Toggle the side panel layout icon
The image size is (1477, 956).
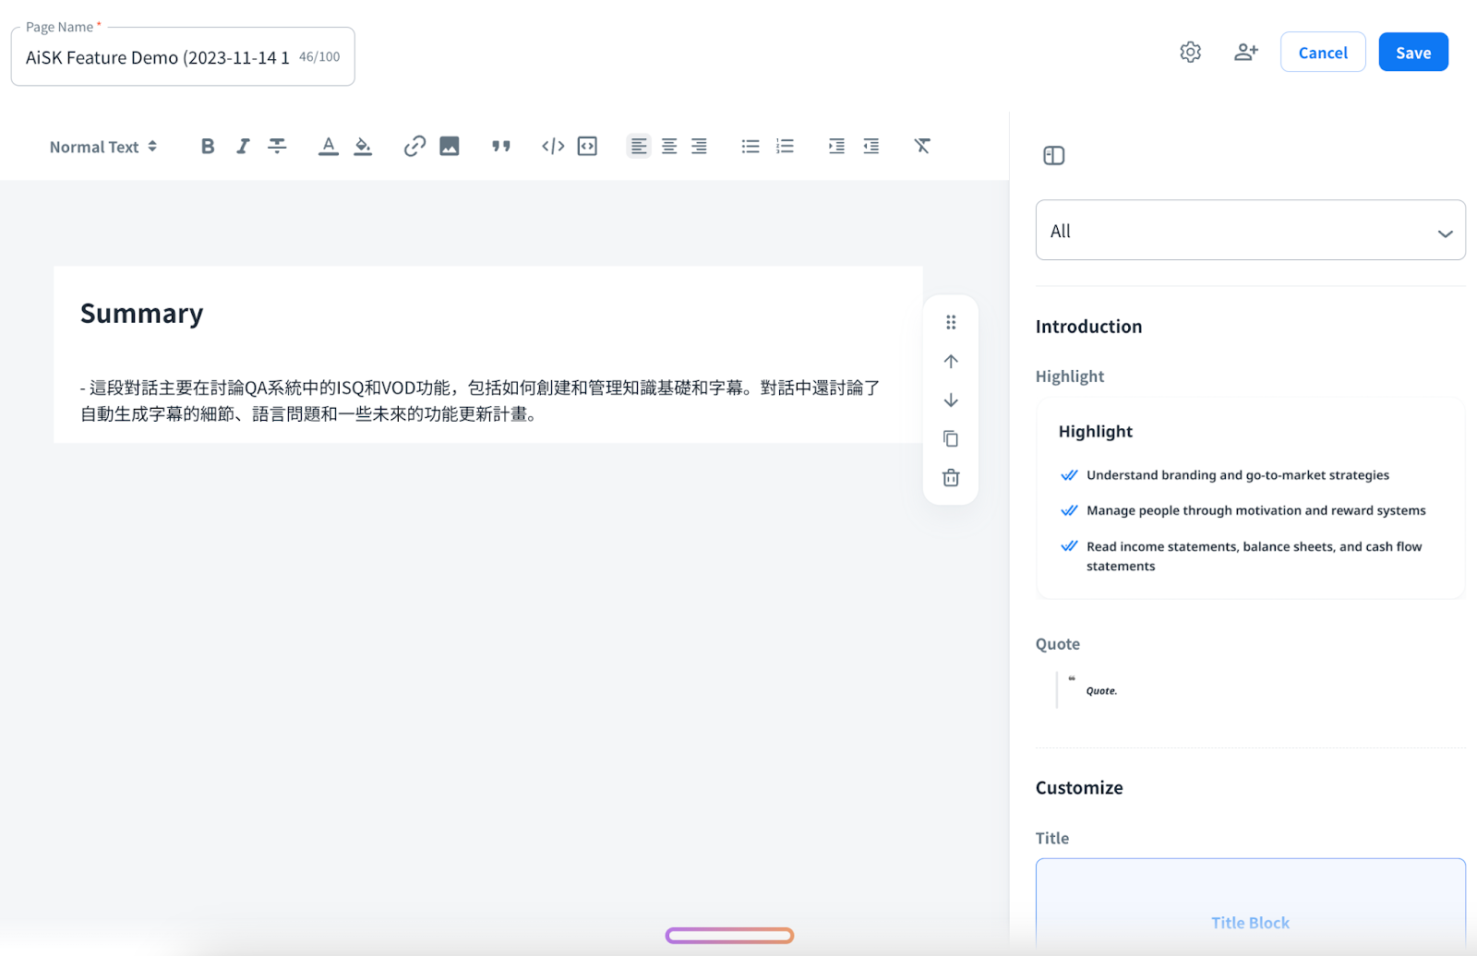1054,155
